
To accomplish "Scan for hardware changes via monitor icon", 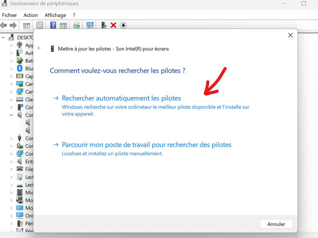I will coord(90,25).
